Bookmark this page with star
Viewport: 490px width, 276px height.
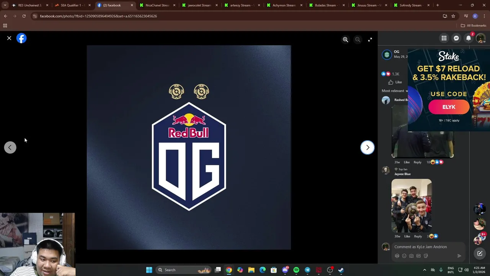pyautogui.click(x=453, y=16)
